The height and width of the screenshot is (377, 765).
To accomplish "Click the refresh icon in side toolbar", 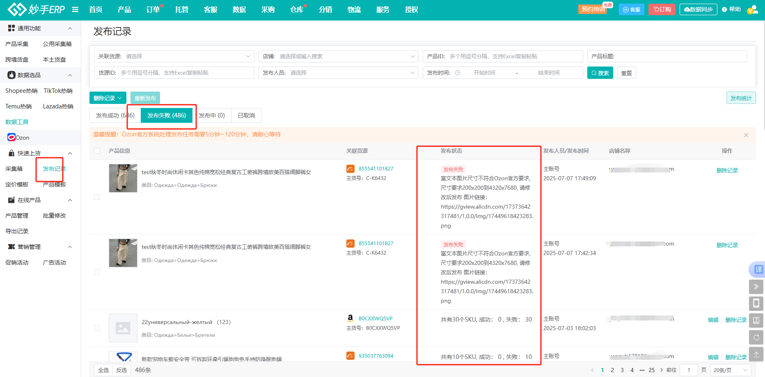I will point(756,338).
